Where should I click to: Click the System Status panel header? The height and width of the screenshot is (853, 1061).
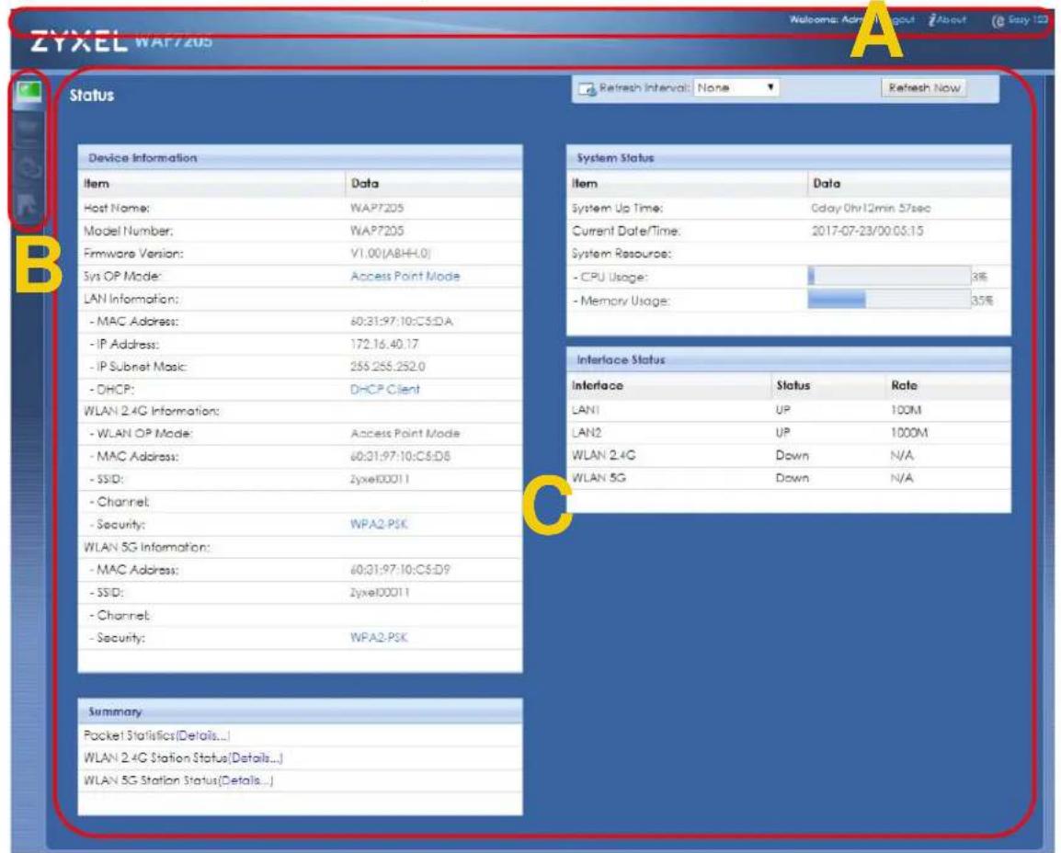point(789,157)
